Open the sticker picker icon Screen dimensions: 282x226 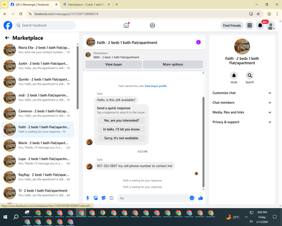coord(104,198)
